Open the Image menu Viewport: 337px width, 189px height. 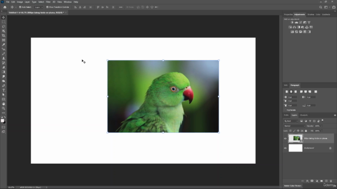tap(20, 2)
